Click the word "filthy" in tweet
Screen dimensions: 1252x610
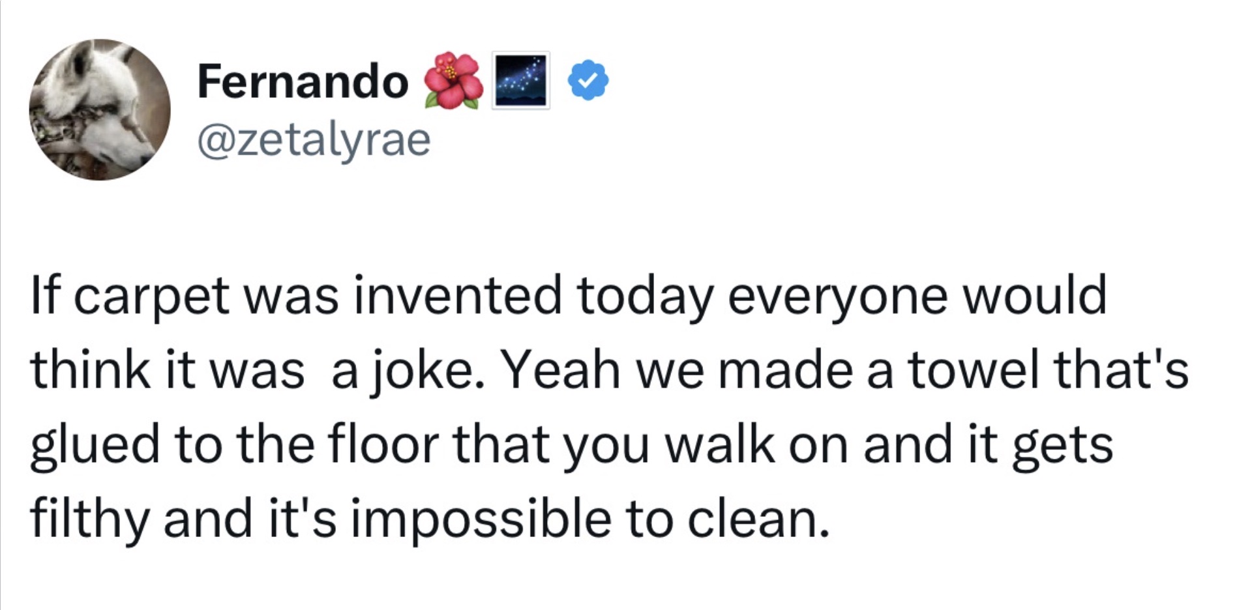[x=90, y=521]
